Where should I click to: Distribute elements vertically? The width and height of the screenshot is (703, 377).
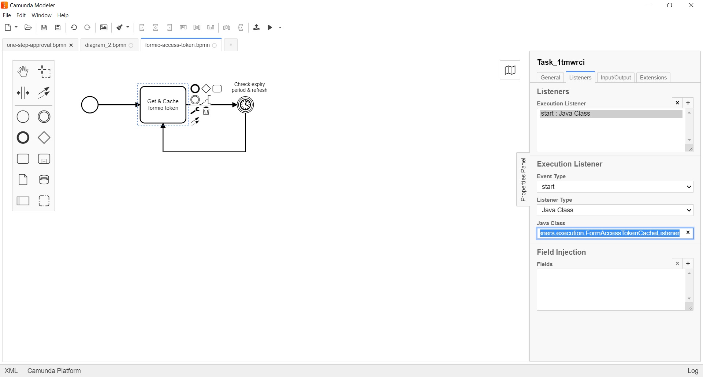[x=241, y=27]
